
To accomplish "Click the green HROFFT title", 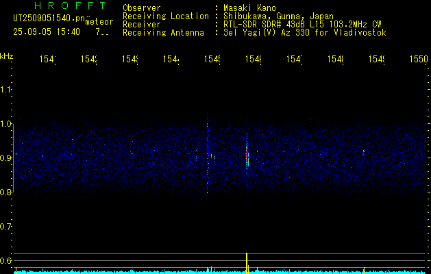I will coord(70,5).
